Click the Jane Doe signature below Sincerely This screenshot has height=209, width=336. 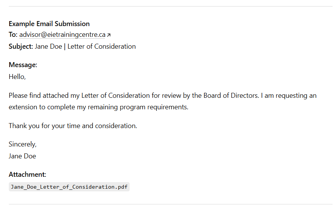[22, 156]
